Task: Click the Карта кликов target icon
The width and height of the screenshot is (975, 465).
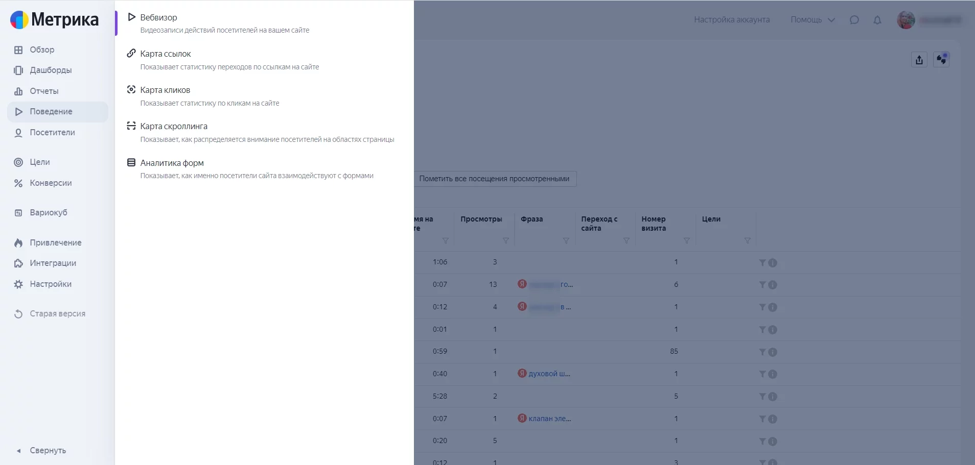Action: pyautogui.click(x=131, y=89)
